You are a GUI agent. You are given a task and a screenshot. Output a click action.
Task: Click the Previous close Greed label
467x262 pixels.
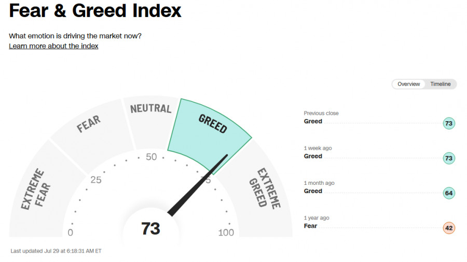pos(313,121)
